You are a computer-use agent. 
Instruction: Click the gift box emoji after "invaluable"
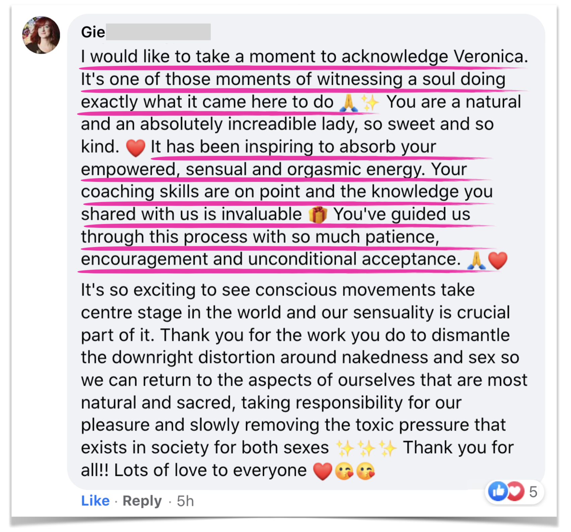click(x=318, y=215)
